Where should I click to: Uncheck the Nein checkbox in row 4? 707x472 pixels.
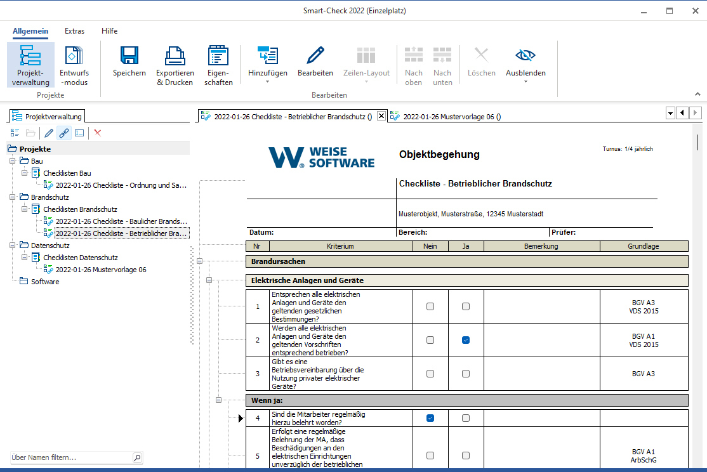pyautogui.click(x=430, y=418)
